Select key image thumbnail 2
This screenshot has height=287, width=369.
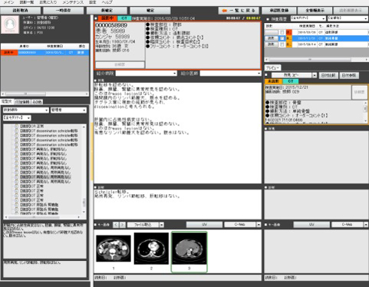click(x=151, y=249)
